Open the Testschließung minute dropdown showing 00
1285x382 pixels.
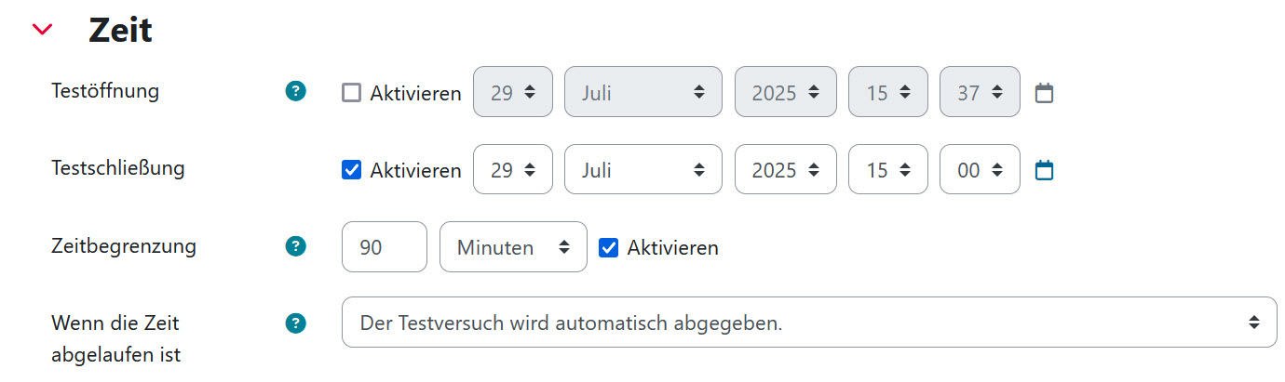pos(980,169)
